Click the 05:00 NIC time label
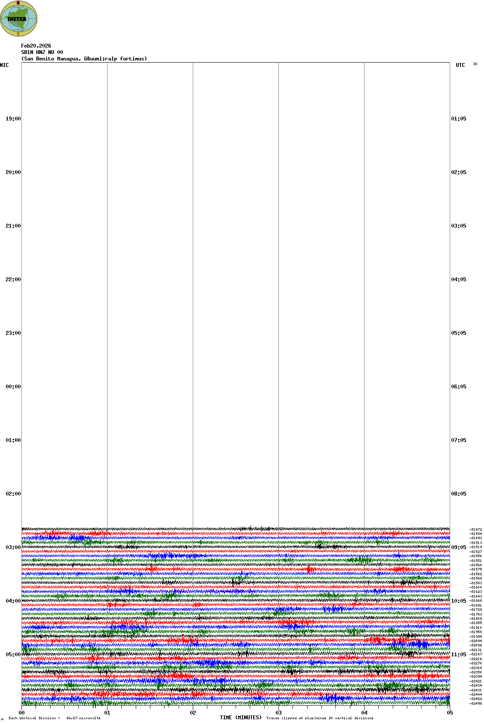Image resolution: width=484 pixels, height=724 pixels. [13, 655]
